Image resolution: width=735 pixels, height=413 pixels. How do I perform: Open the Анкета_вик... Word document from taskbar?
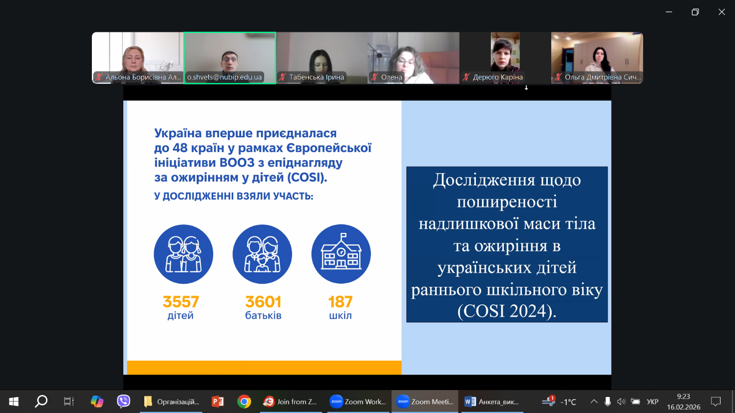click(492, 402)
